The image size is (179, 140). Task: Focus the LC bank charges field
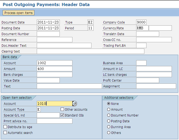coord(154,74)
